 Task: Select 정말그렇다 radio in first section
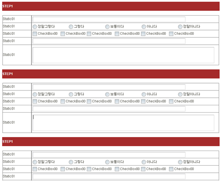tap(35, 27)
